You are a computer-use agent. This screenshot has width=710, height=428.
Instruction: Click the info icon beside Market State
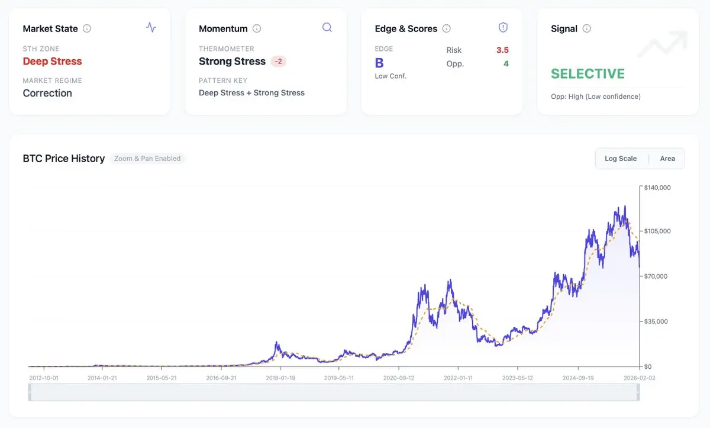click(x=87, y=28)
